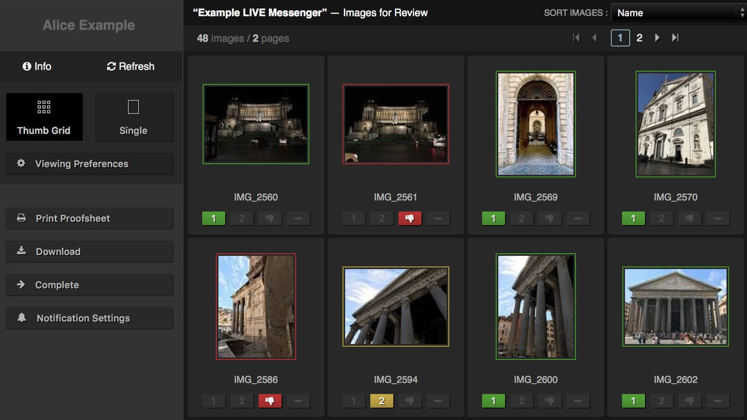
Task: Expand Viewing Preferences options
Action: coord(89,164)
